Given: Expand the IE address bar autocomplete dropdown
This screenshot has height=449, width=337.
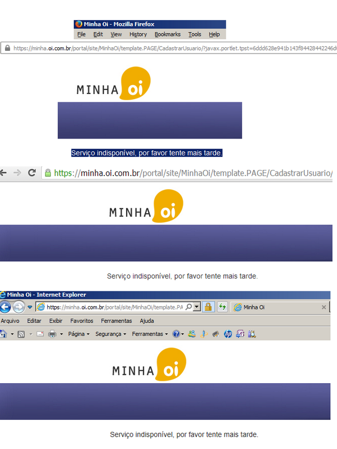Looking at the screenshot, I should [197, 307].
